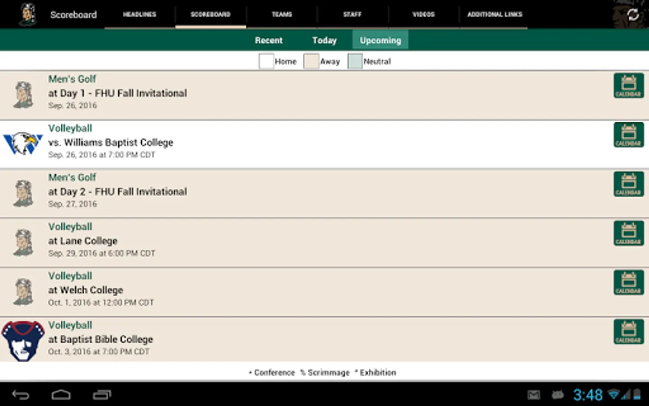Tap date Sep. 29, 2016 at 6:00 PM CDT
Screen dimensions: 649x406
point(102,254)
